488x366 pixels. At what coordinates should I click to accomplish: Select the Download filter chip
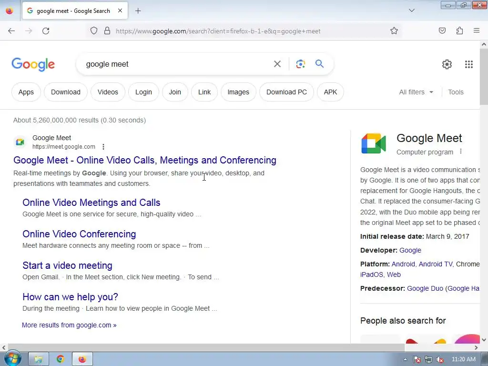tap(66, 92)
